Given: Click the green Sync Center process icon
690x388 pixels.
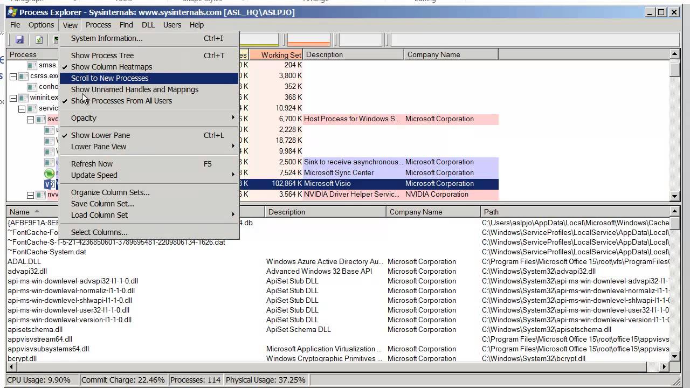Looking at the screenshot, I should pyautogui.click(x=50, y=173).
